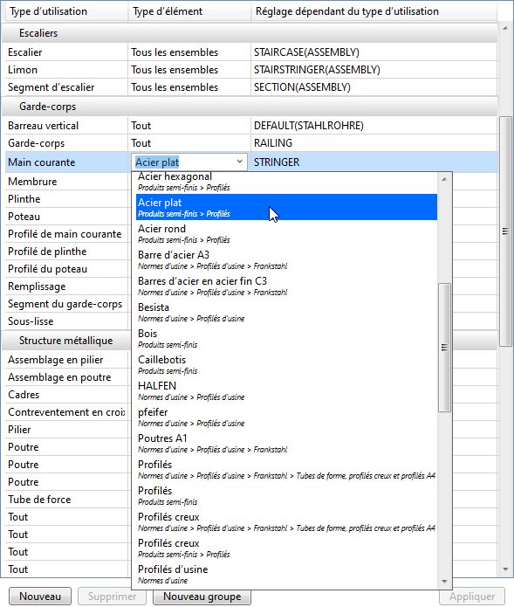
Task: Click the STRINGER setting cell
Action: pos(374,162)
